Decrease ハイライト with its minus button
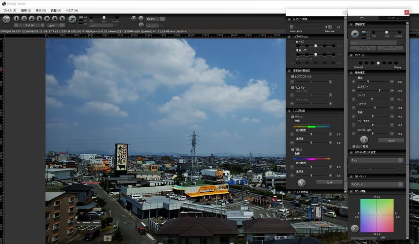419x244 pixels. (353, 107)
